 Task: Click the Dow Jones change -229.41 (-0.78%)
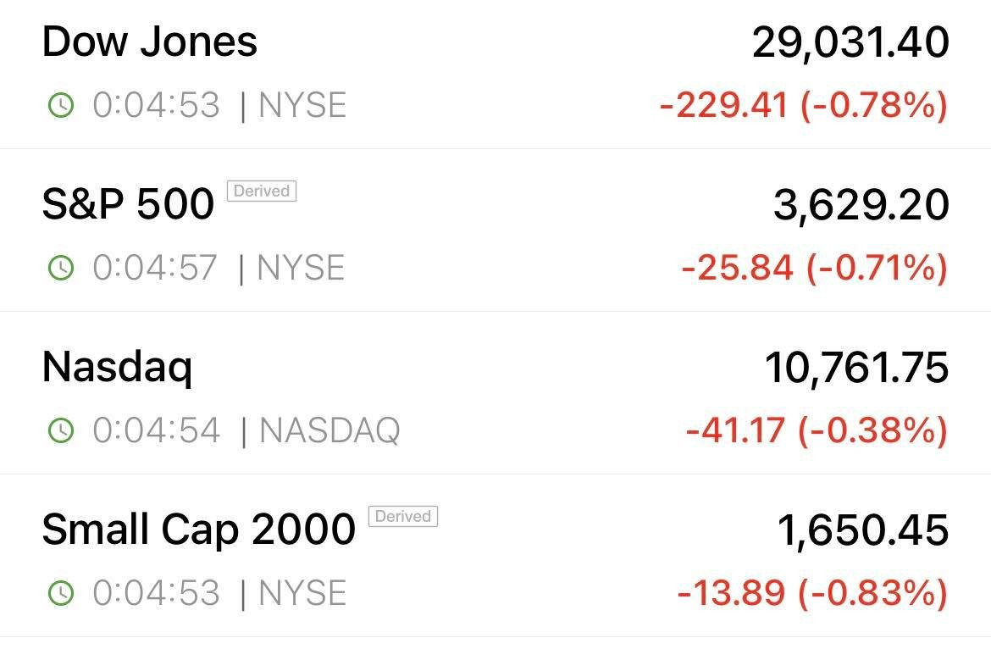tap(804, 105)
